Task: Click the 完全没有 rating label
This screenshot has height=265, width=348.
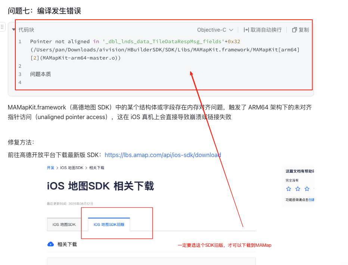Action: click(292, 180)
